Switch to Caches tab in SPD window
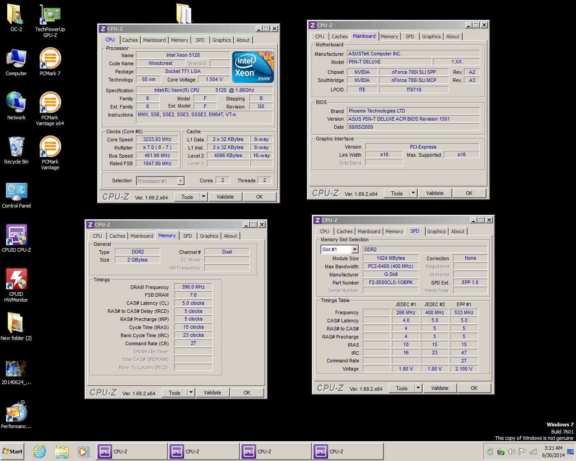 click(x=345, y=231)
